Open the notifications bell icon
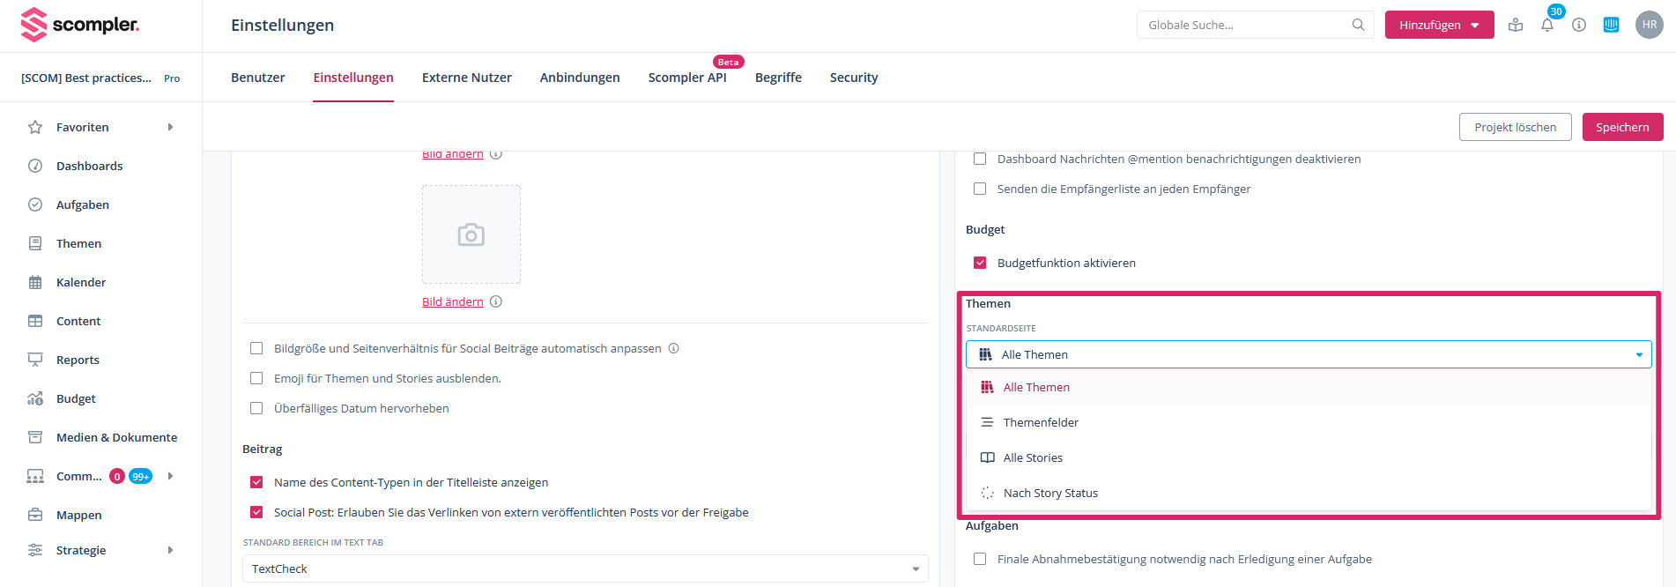The image size is (1676, 587). coord(1546,25)
